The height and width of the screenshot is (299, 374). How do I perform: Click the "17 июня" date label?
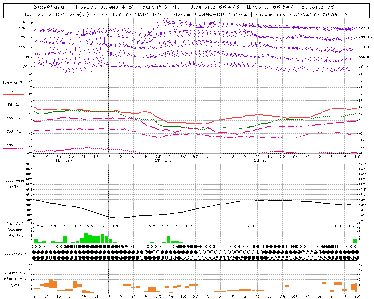point(163,161)
